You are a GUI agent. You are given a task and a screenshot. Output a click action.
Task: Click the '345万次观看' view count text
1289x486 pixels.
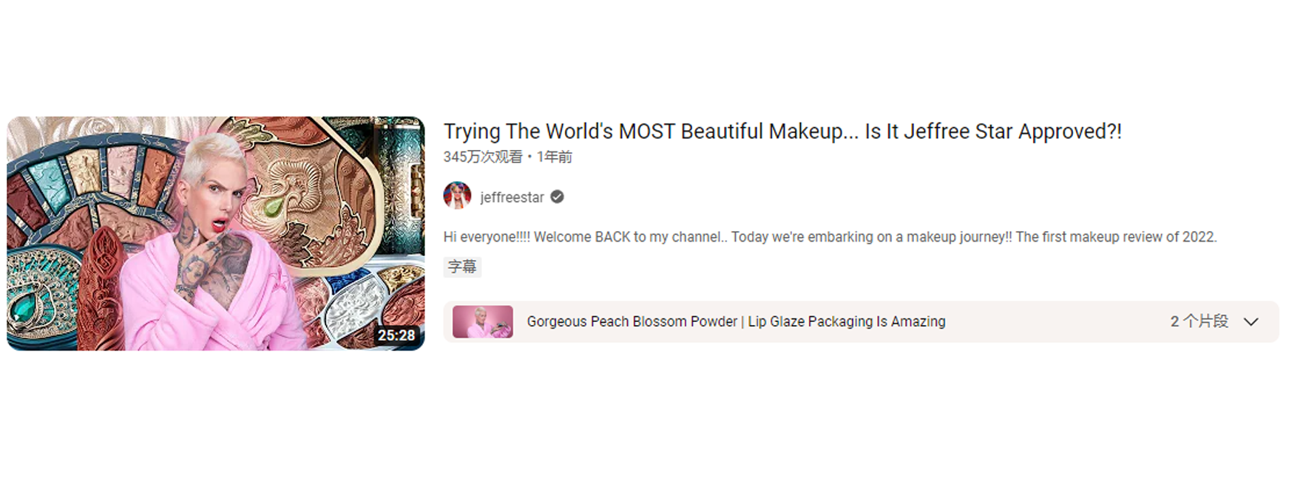(x=483, y=157)
